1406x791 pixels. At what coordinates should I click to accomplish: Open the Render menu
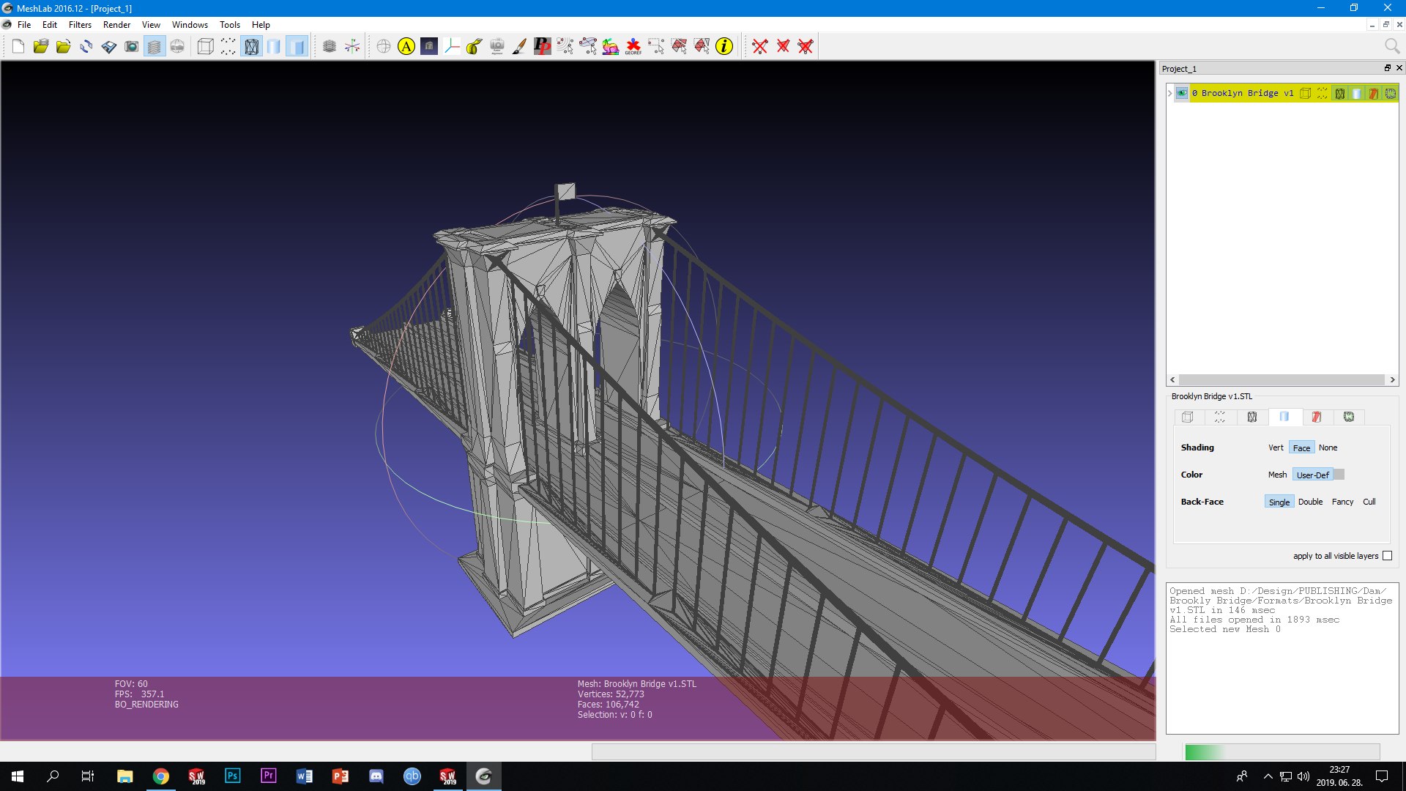116,25
